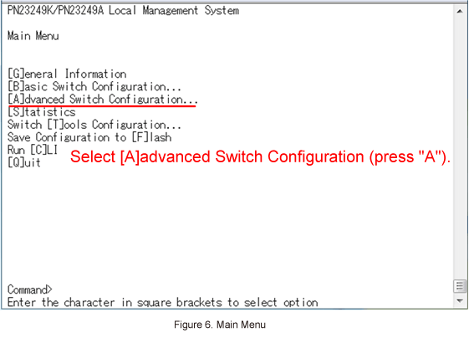Click the scrollbar thumb grip

460,286
